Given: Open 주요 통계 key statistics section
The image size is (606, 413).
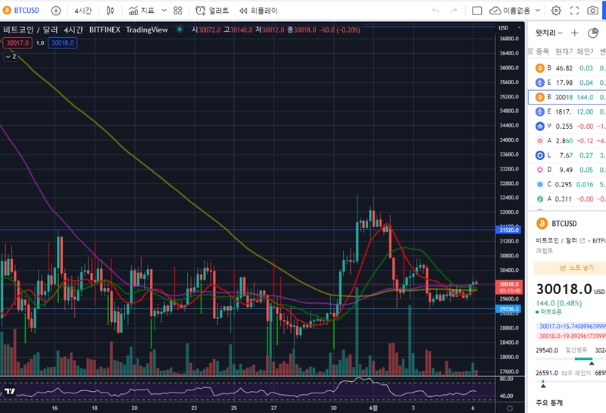Looking at the screenshot, I should tap(548, 403).
